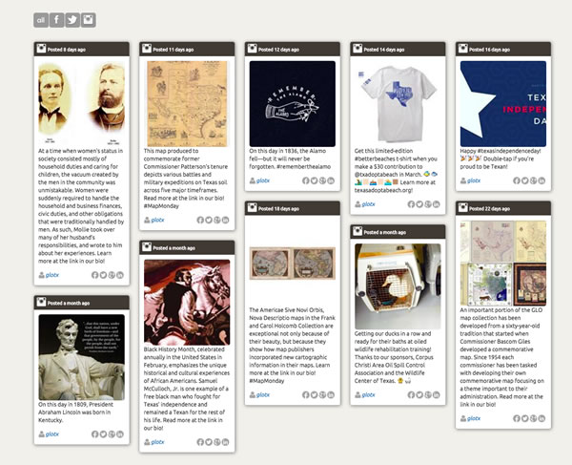572x465 pixels.
Task: Click the 'Posted 22 days ago' header
Action: pyautogui.click(x=503, y=208)
